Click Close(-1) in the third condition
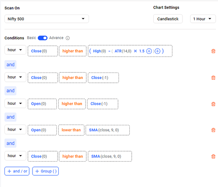 [x=102, y=104]
